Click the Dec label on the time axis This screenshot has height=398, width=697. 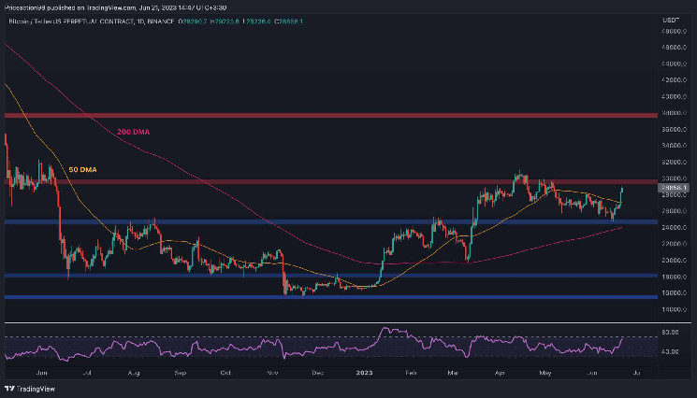[317, 373]
